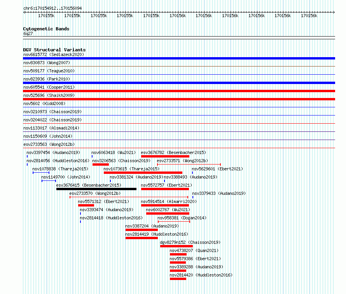Screen dimensions: 346x294
Task: Select nsv5629601 (Ebert2021) label
Action: point(217,169)
